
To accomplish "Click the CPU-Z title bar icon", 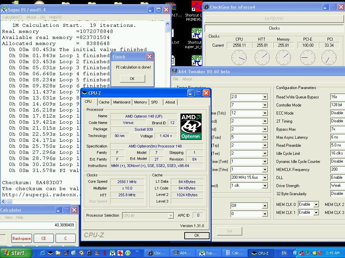I will click(x=85, y=93).
